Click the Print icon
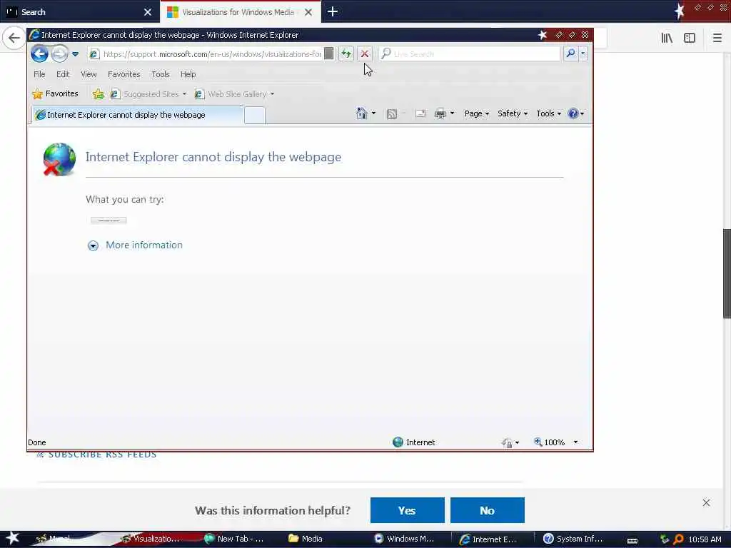The width and height of the screenshot is (731, 548). point(440,113)
